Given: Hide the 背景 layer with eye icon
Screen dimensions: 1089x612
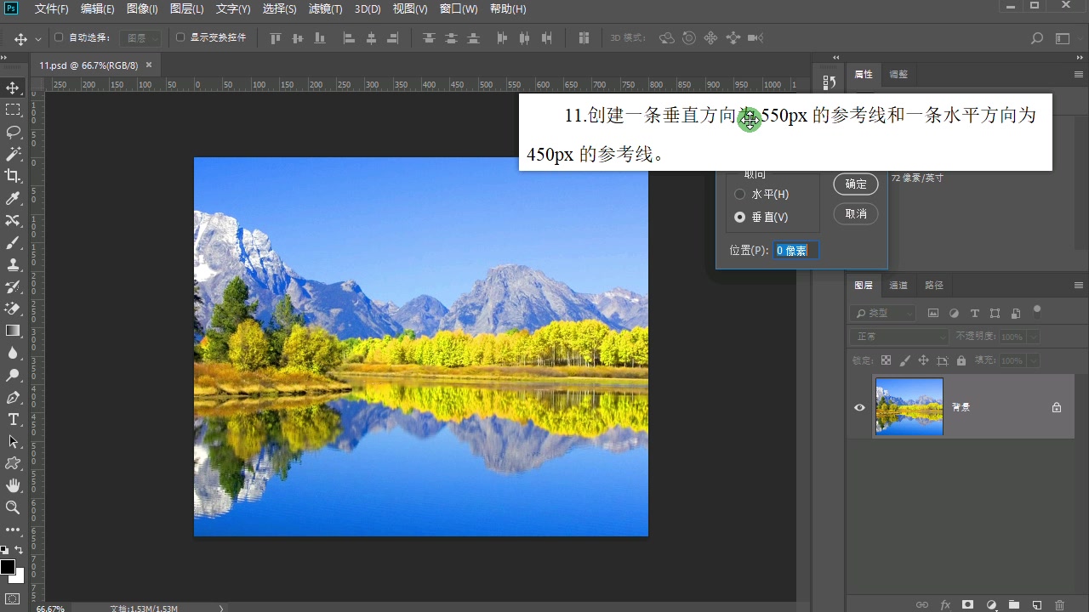Looking at the screenshot, I should pyautogui.click(x=859, y=407).
